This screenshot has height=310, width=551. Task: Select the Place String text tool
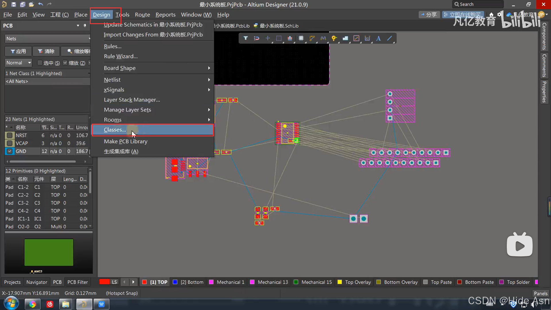point(378,38)
